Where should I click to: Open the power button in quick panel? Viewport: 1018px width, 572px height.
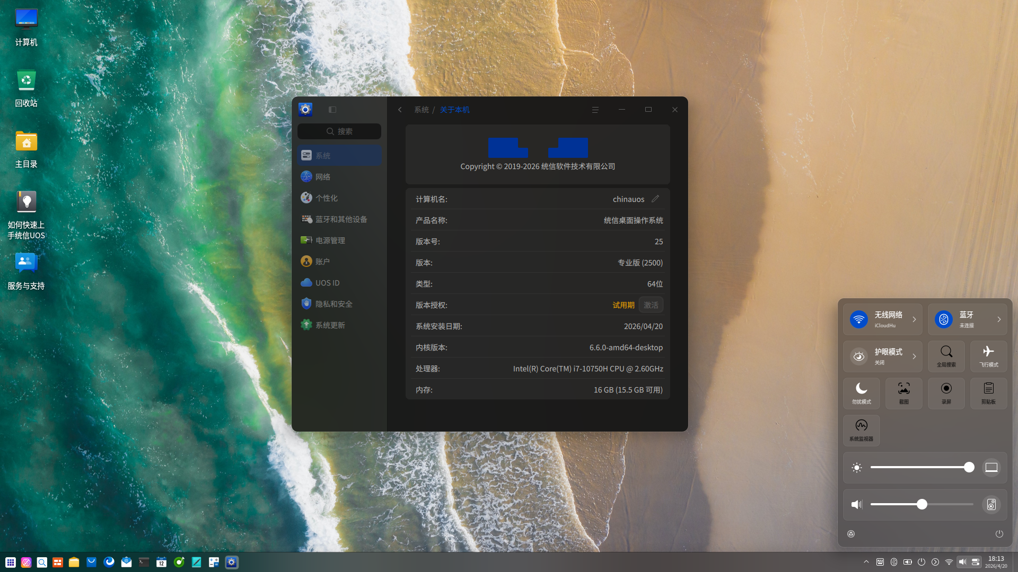(x=999, y=534)
